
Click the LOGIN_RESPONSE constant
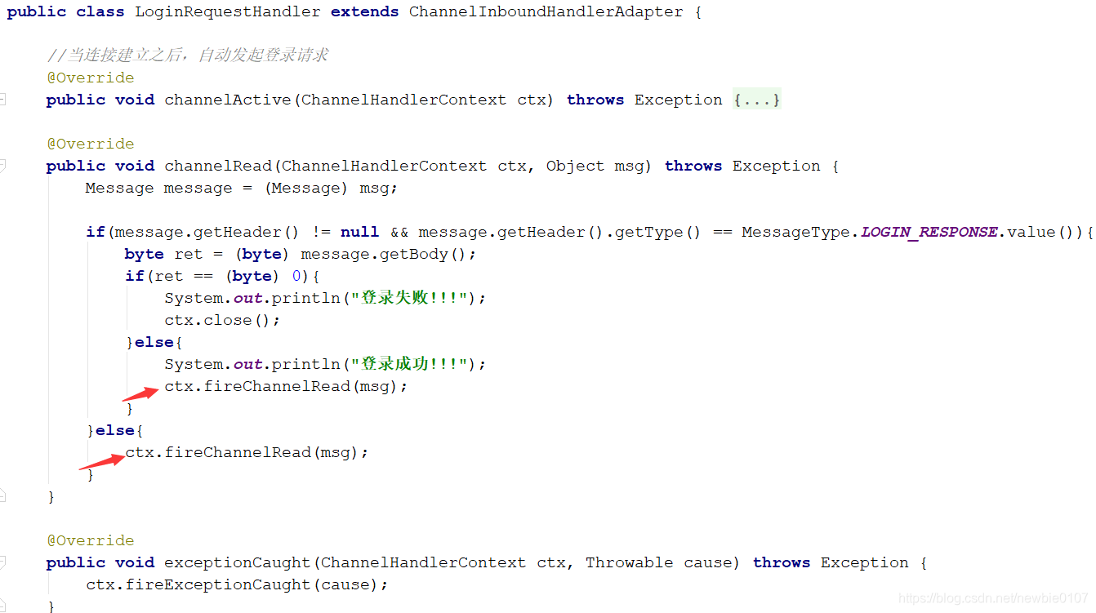point(929,232)
